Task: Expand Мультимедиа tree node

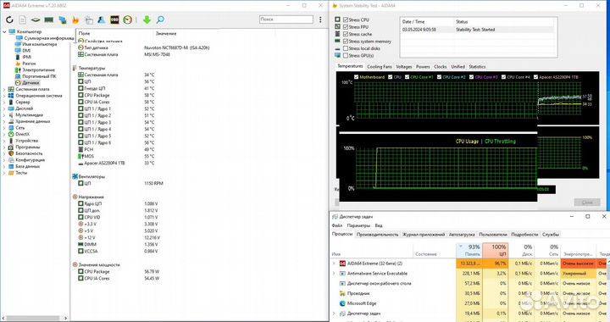Action: point(4,115)
